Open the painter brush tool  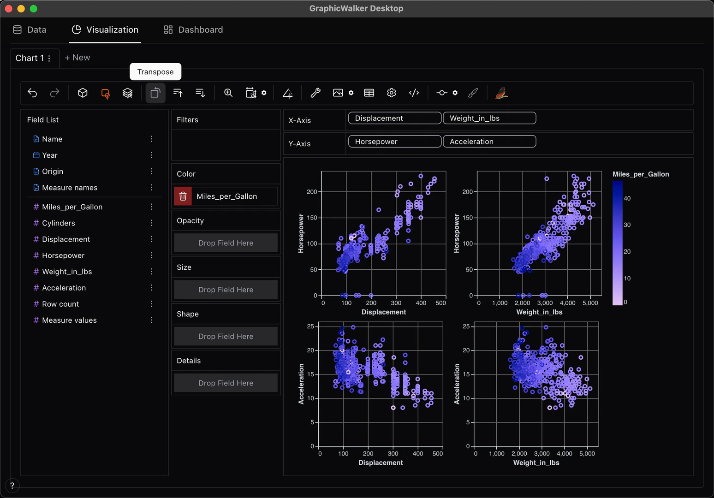pyautogui.click(x=473, y=93)
